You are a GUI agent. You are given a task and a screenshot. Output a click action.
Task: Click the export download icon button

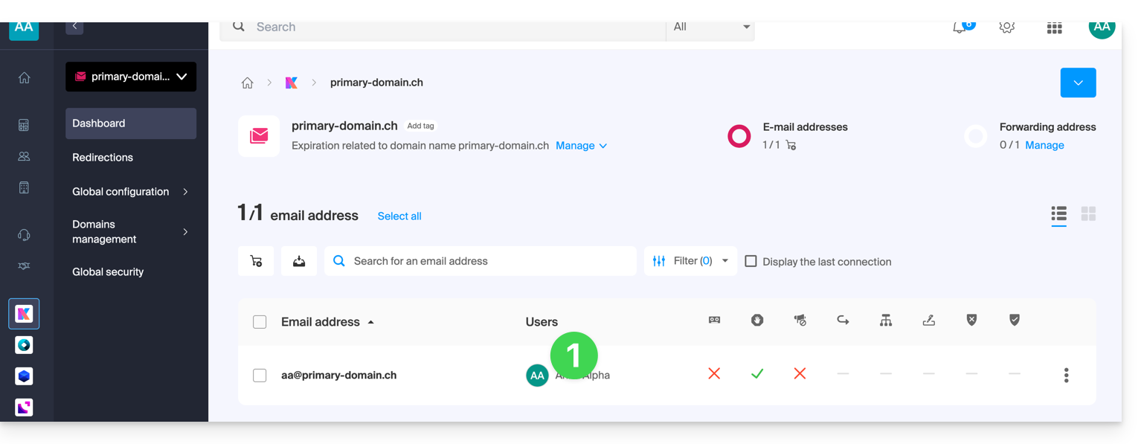tap(299, 261)
